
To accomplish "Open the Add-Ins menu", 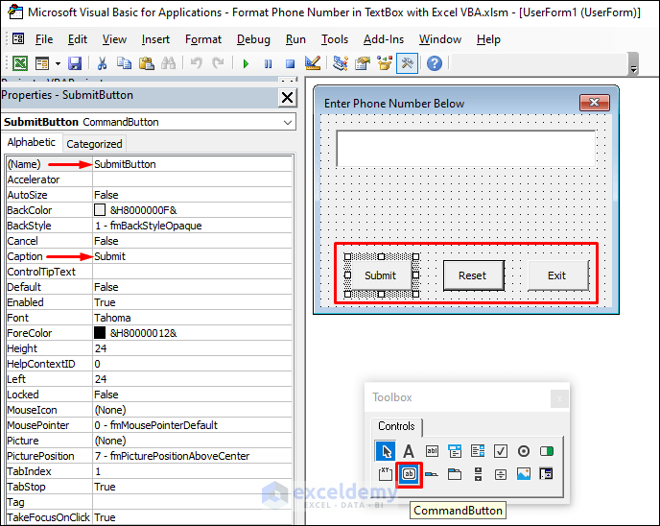I will [x=384, y=39].
